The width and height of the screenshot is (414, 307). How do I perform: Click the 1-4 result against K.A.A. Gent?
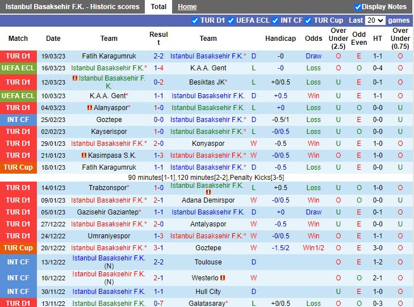point(158,68)
